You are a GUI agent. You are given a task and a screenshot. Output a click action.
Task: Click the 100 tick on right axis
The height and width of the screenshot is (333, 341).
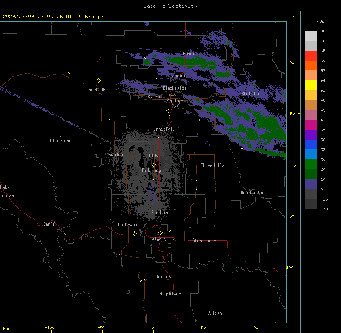[290, 62]
